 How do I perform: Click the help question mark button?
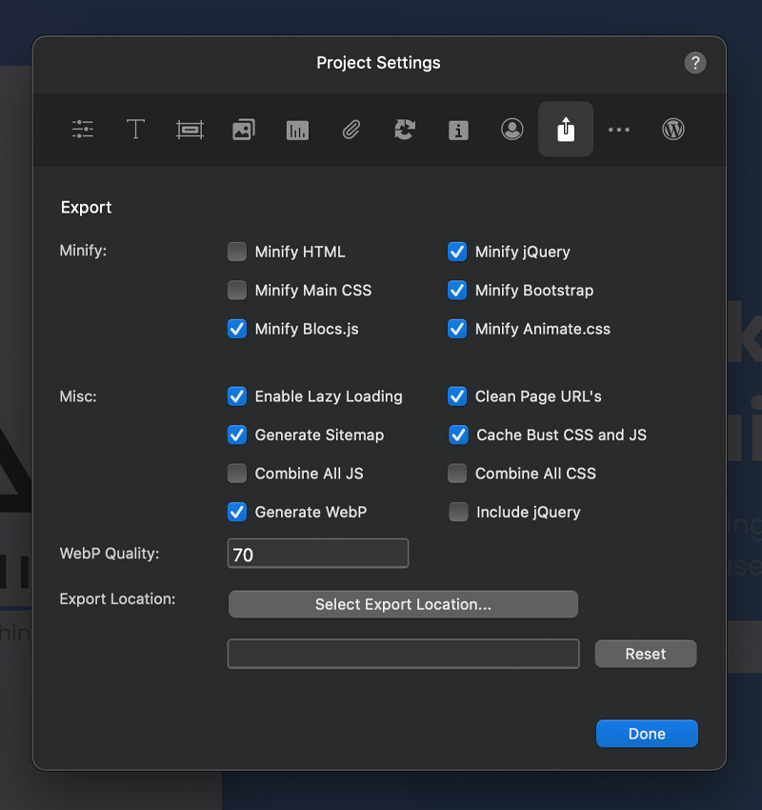[695, 63]
